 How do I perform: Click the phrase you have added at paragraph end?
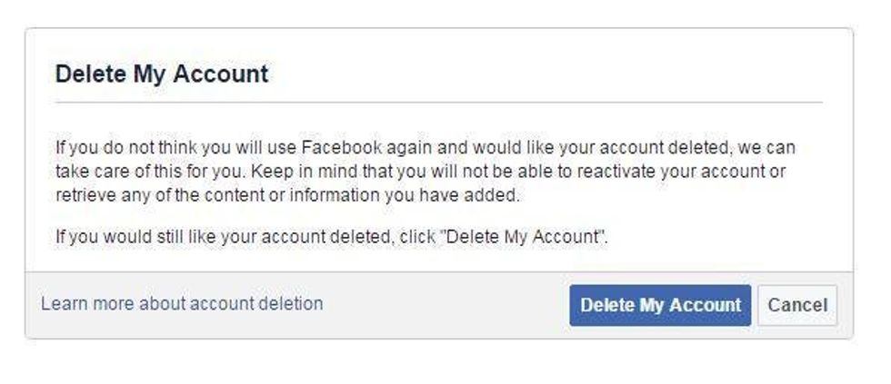point(453,195)
